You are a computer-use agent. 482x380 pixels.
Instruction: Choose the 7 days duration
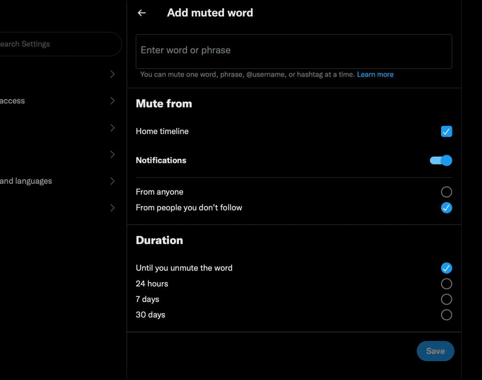(446, 299)
